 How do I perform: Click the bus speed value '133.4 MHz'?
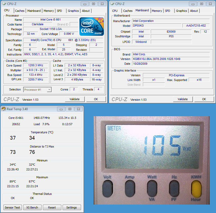click(36, 75)
